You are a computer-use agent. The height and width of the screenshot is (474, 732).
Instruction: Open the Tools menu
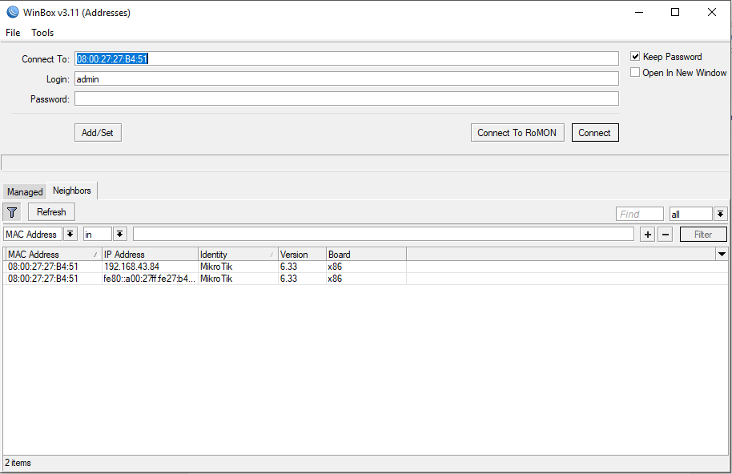[x=42, y=33]
